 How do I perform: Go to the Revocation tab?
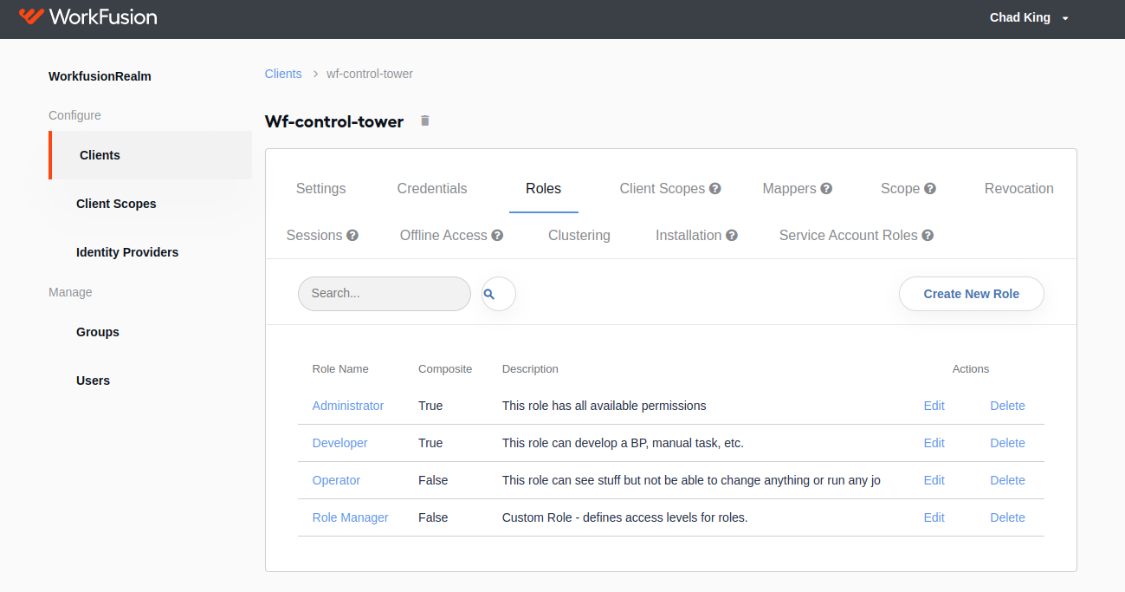[1018, 188]
